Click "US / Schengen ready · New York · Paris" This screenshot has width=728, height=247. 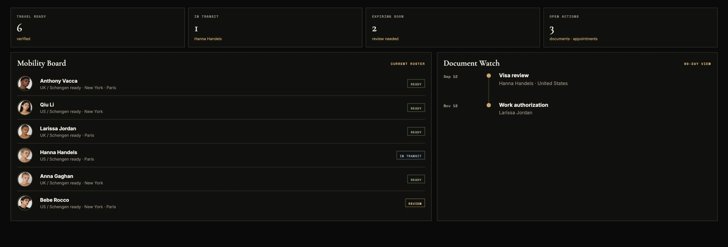pos(78,207)
